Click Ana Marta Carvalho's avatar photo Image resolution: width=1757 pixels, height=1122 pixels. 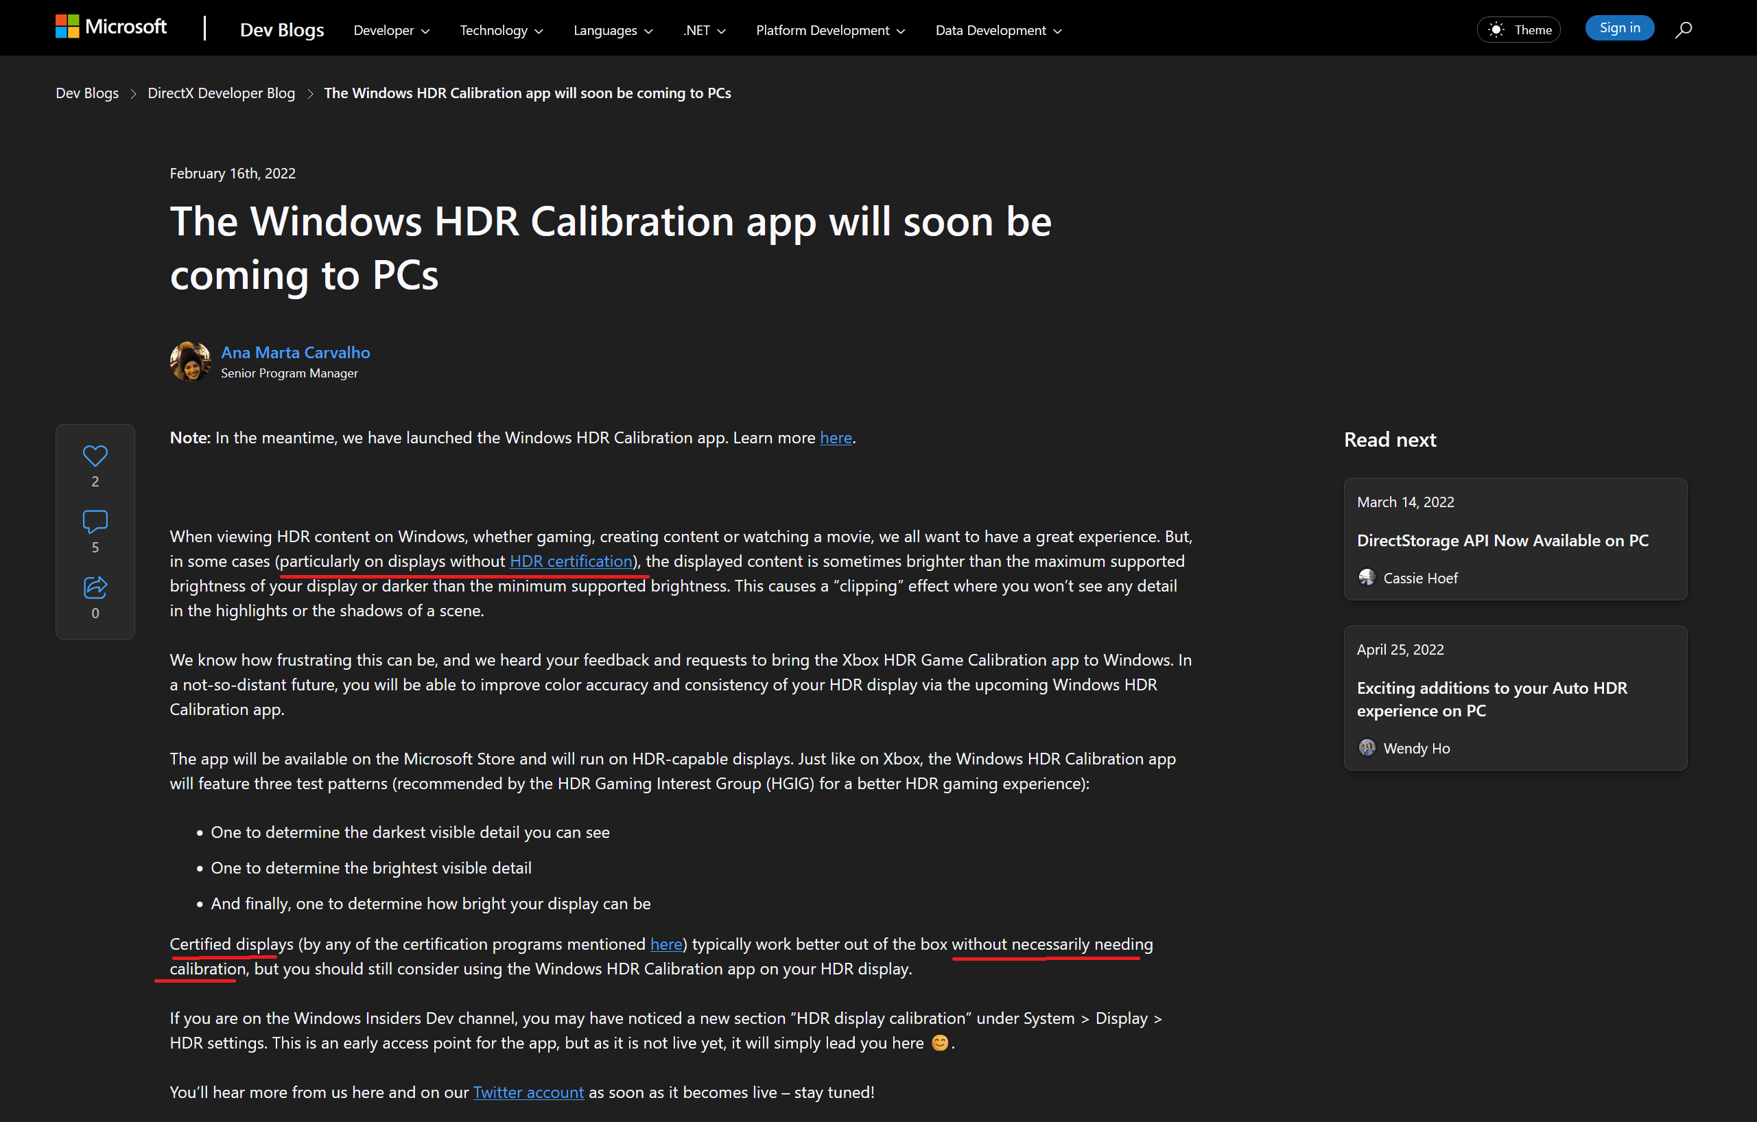191,362
